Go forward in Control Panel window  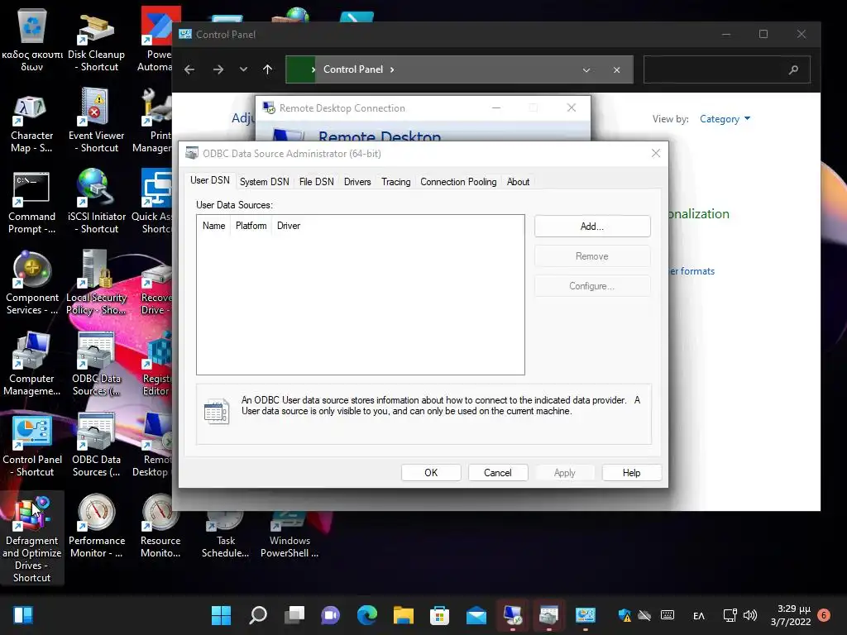218,69
